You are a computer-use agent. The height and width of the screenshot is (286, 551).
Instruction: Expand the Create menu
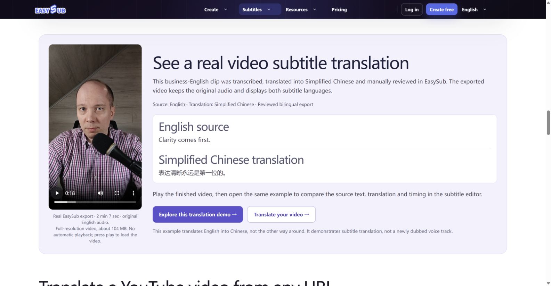pyautogui.click(x=216, y=9)
